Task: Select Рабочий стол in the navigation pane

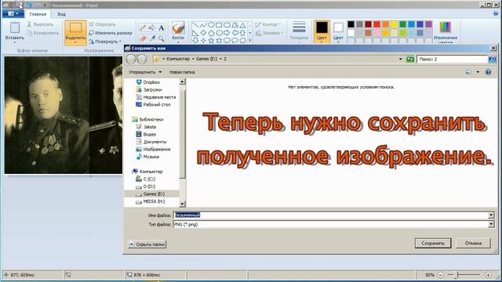Action: 153,104
